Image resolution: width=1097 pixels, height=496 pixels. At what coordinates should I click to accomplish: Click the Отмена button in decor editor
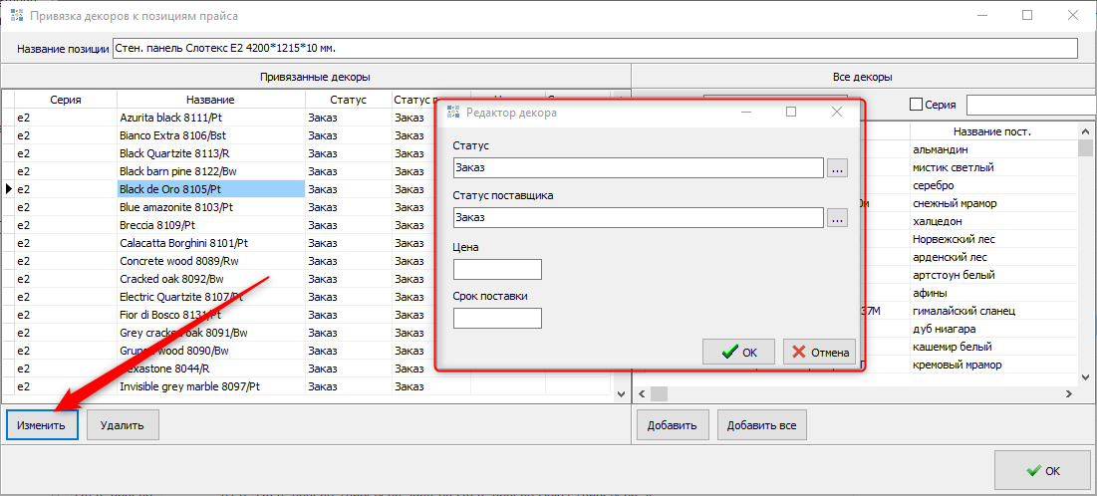pyautogui.click(x=820, y=352)
